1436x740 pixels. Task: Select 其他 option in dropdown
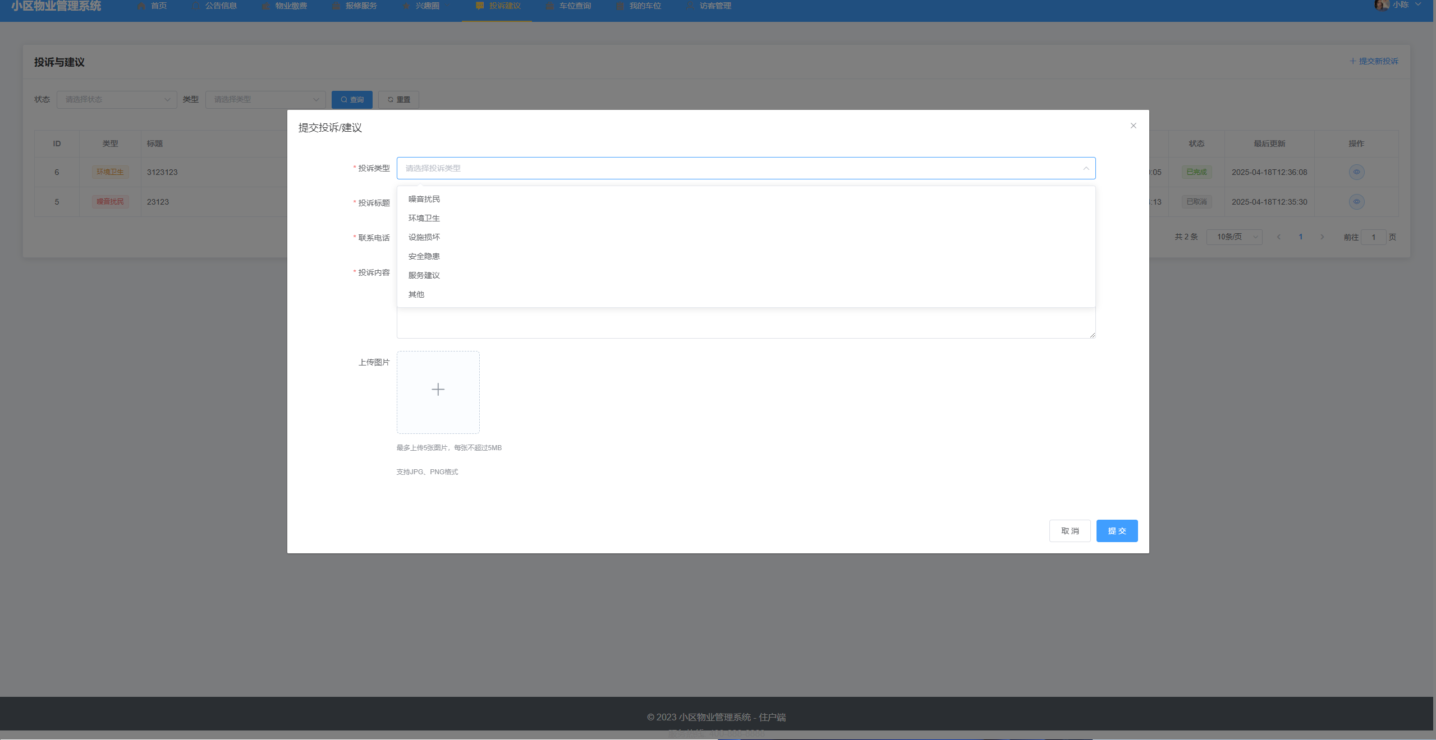point(416,294)
